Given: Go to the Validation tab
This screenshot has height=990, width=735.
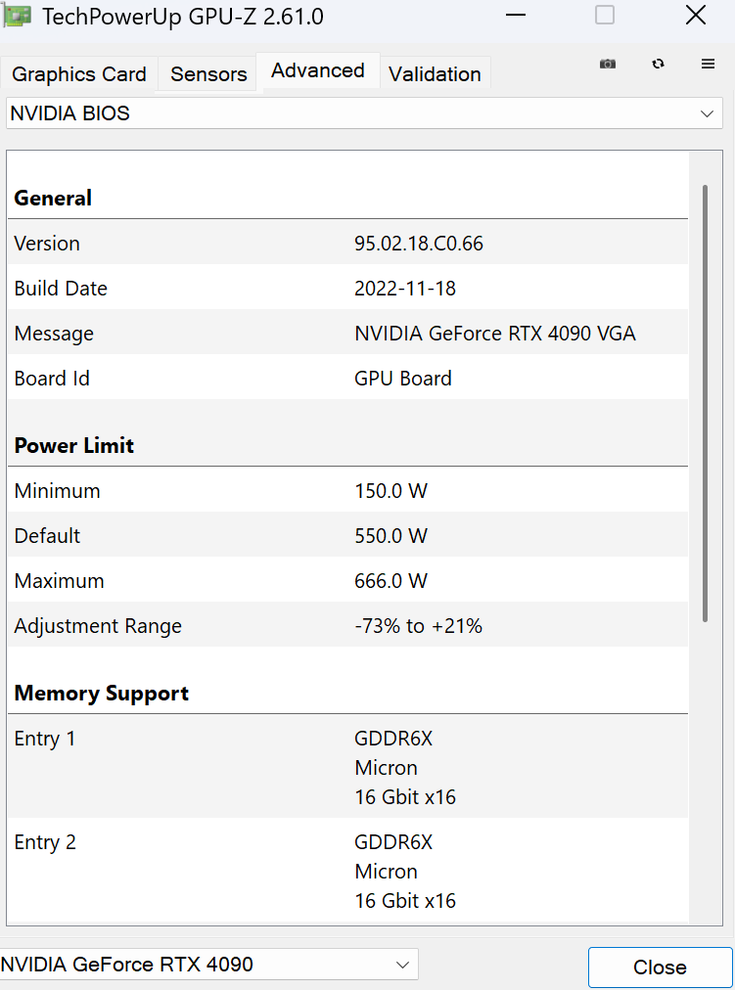Looking at the screenshot, I should [435, 74].
